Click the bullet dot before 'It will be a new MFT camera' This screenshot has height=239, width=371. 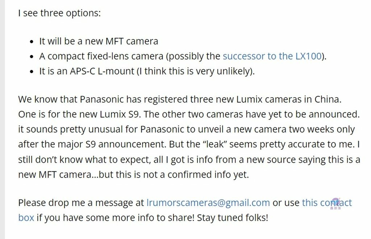[x=32, y=42]
